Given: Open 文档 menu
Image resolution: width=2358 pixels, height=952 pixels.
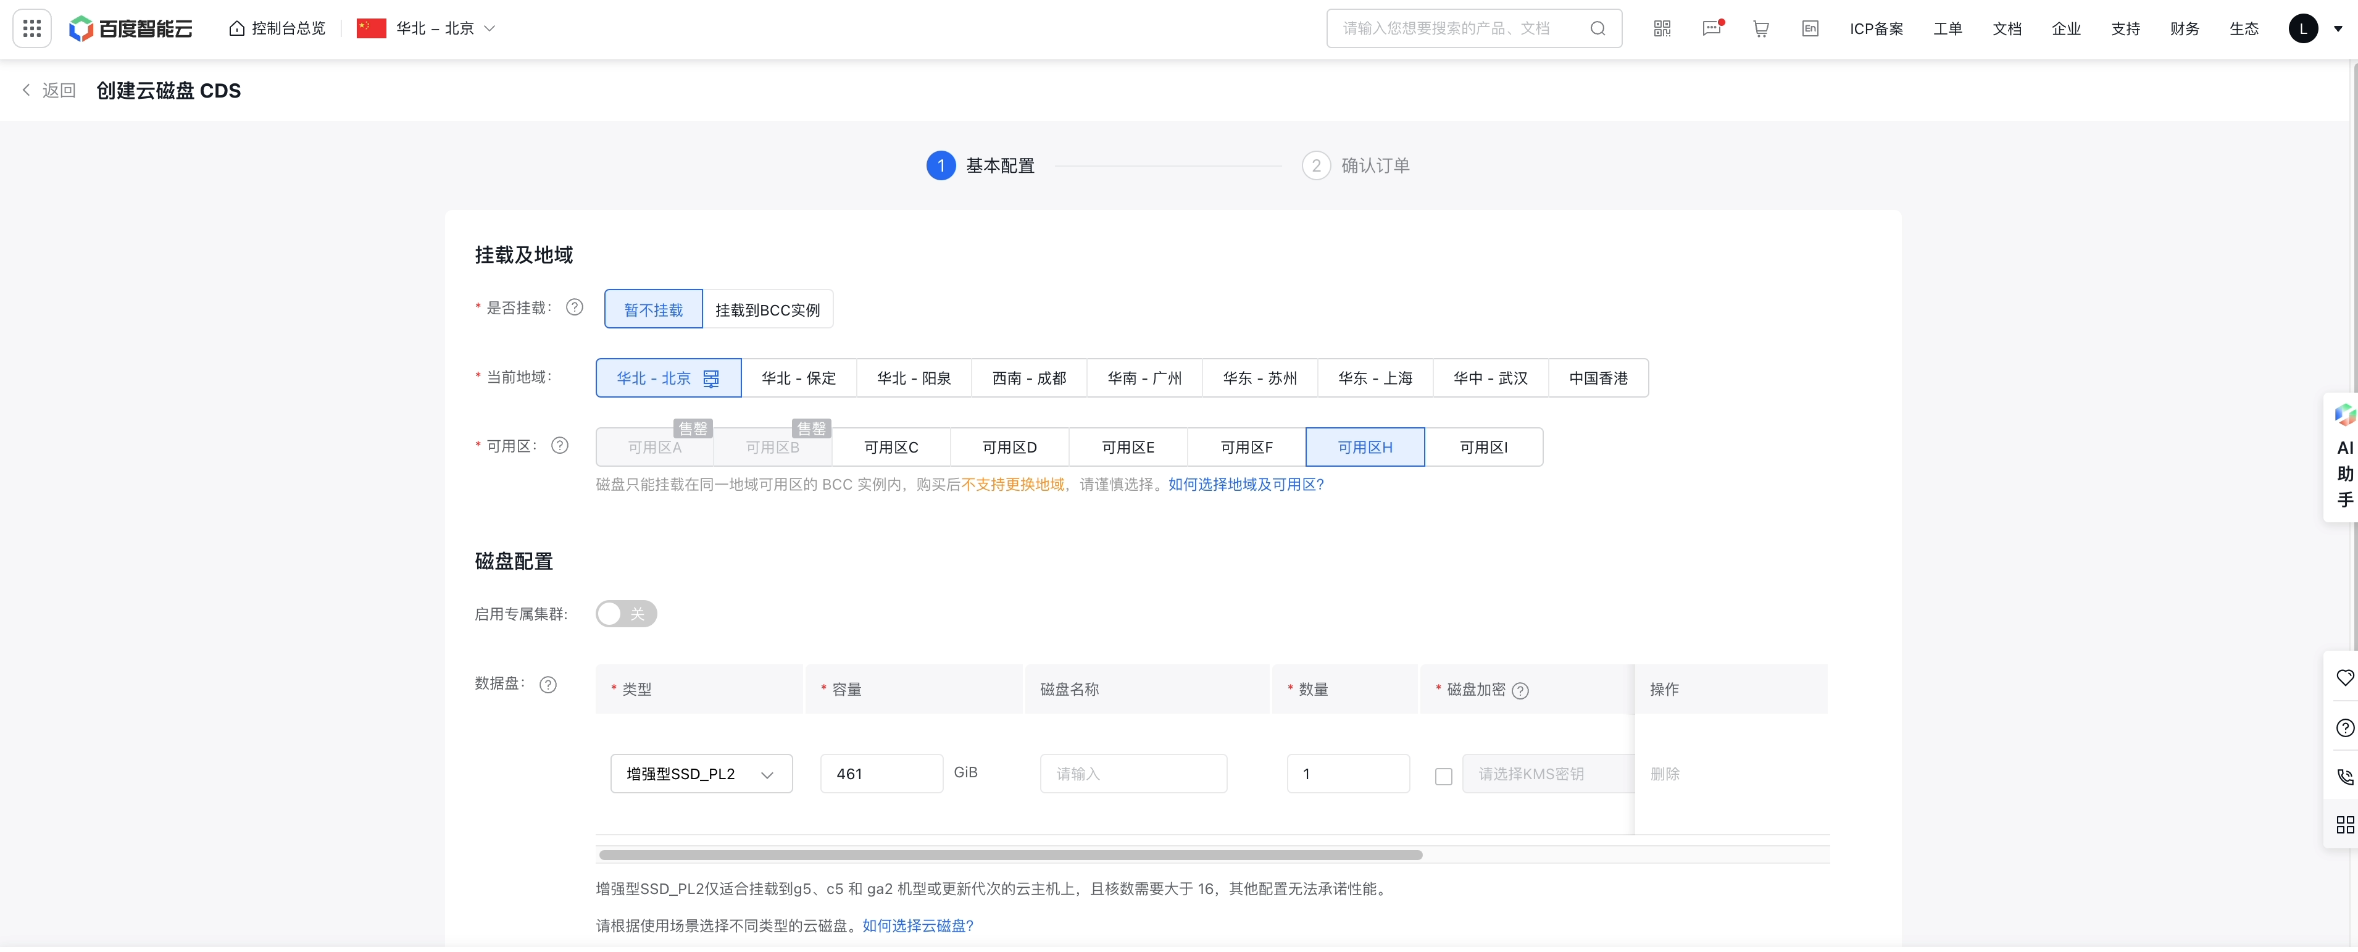Looking at the screenshot, I should point(2007,28).
